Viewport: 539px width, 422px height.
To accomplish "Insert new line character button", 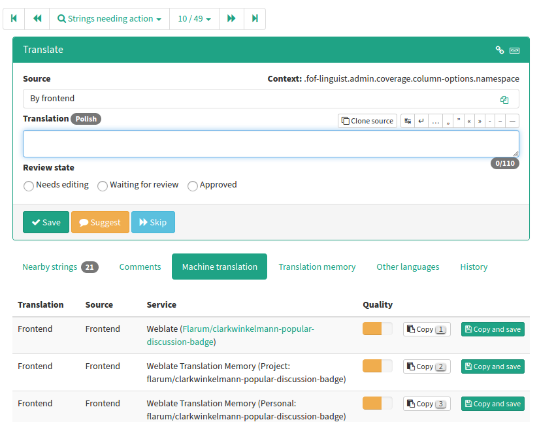I will 421,121.
